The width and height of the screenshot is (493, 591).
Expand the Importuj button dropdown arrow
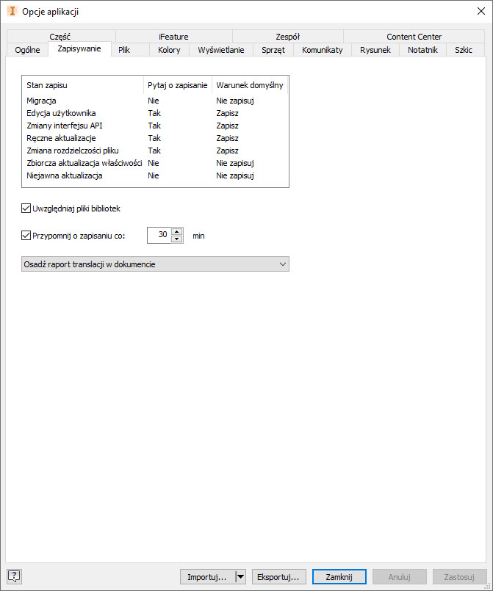(240, 577)
